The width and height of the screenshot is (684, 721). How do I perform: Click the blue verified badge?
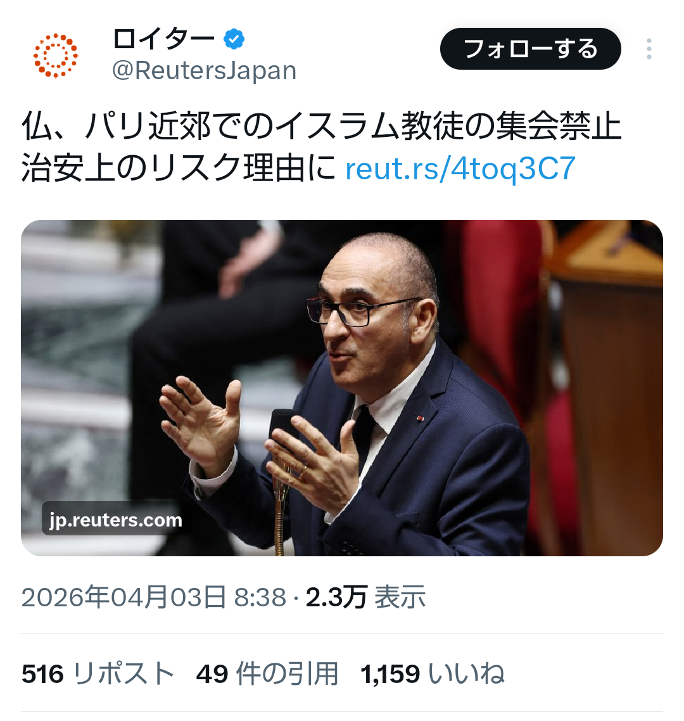click(234, 39)
